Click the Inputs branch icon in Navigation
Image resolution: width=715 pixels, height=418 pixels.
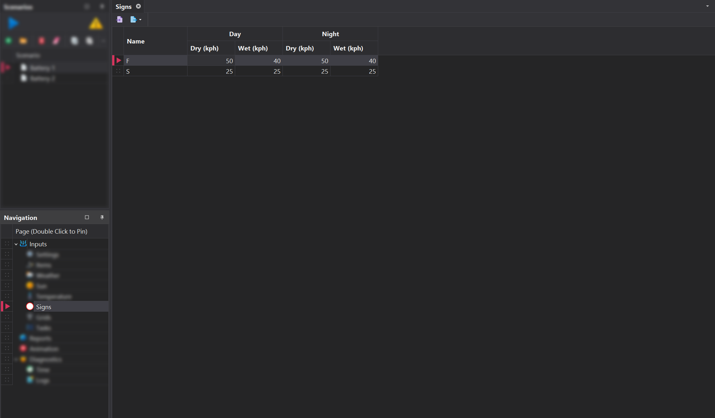point(23,243)
